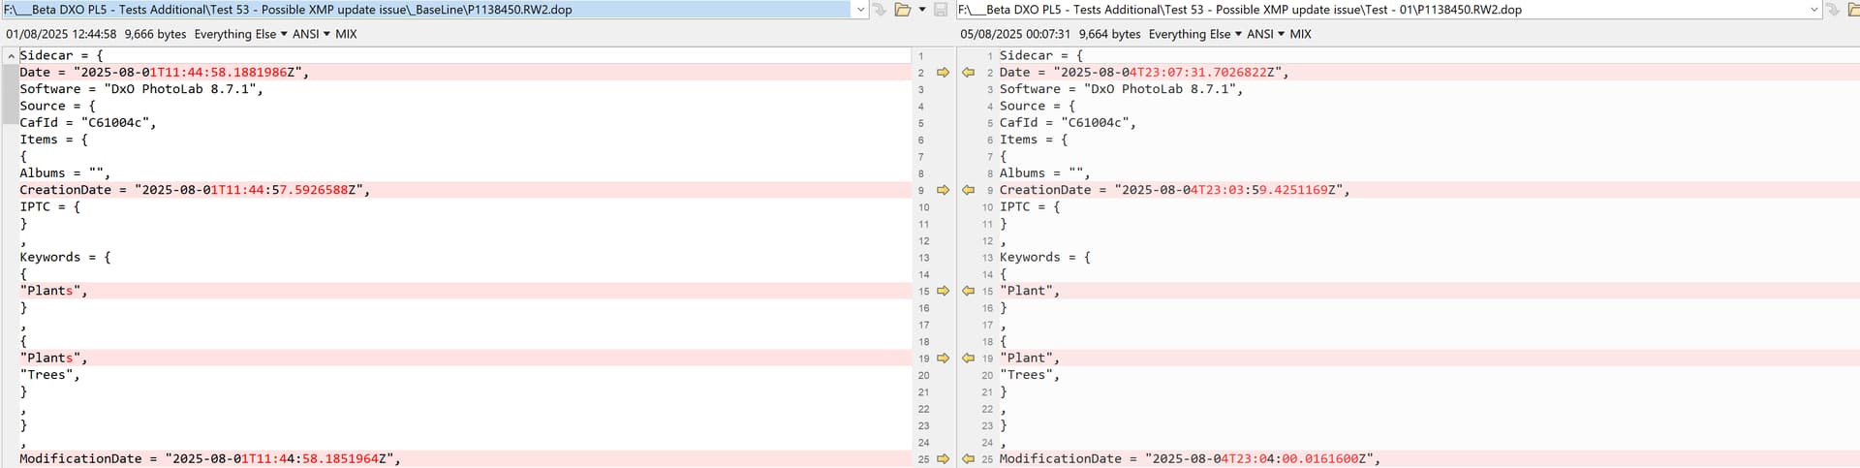The image size is (1860, 468).
Task: Click left pane MIX line ending label
Action: [346, 34]
